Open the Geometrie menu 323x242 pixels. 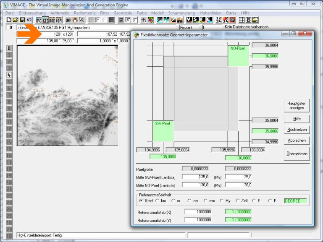coord(123,13)
